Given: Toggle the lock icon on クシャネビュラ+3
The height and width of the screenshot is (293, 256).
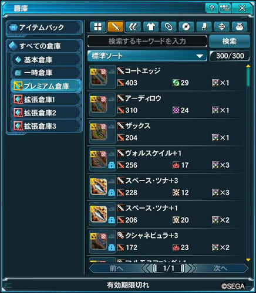Looking at the screenshot, I should 112,248.
